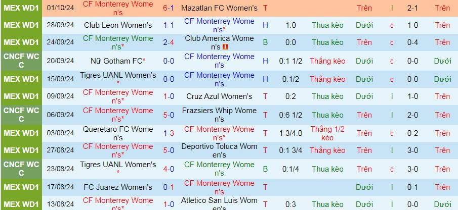Click Queretaro FC Women's team link
The width and height of the screenshot is (458, 210).
tap(118, 133)
